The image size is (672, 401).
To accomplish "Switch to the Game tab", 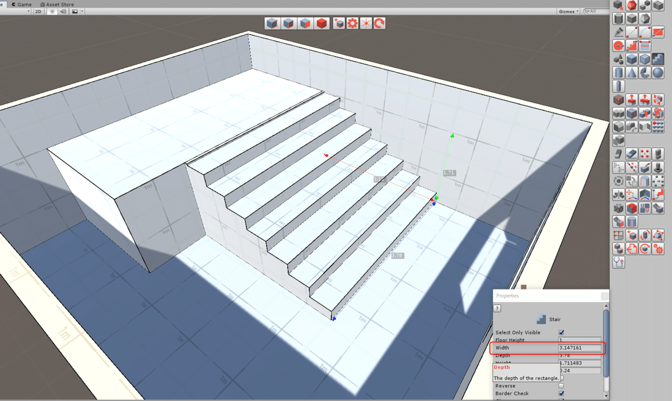I will coord(21,4).
